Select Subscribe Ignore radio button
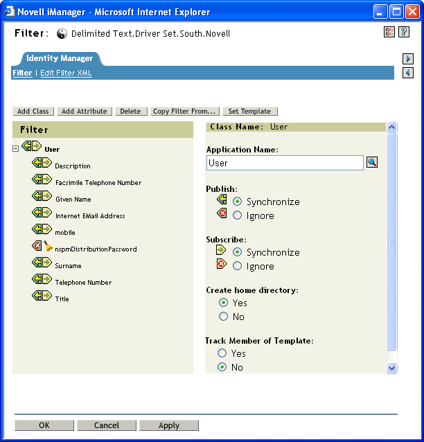 (x=237, y=266)
